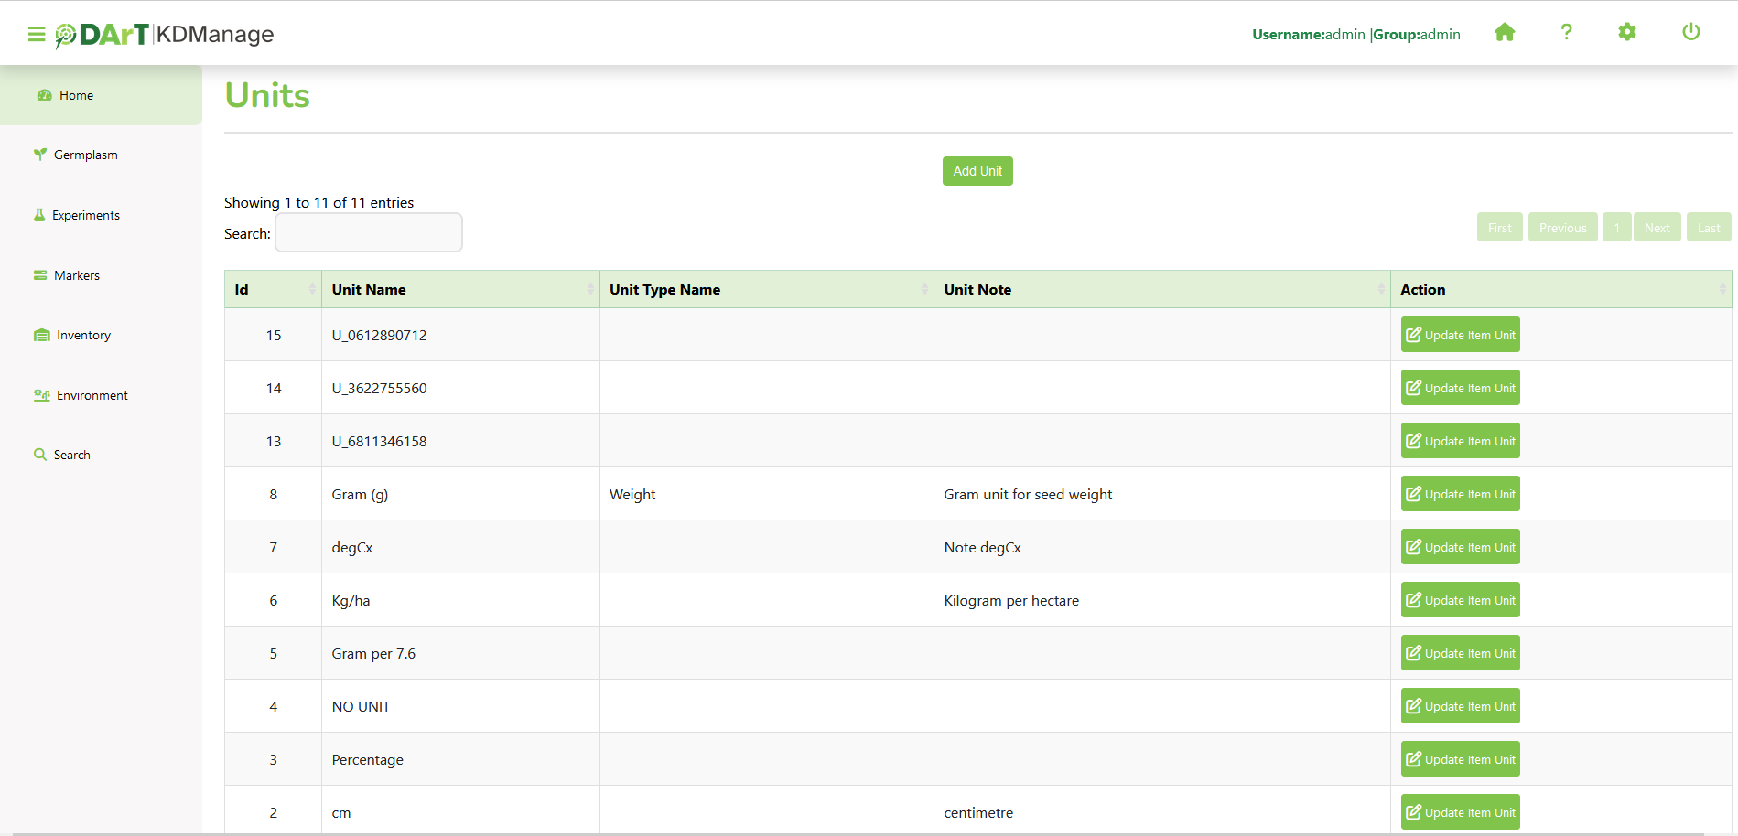Open Inventory in sidebar
The height and width of the screenshot is (836, 1738).
pos(83,336)
